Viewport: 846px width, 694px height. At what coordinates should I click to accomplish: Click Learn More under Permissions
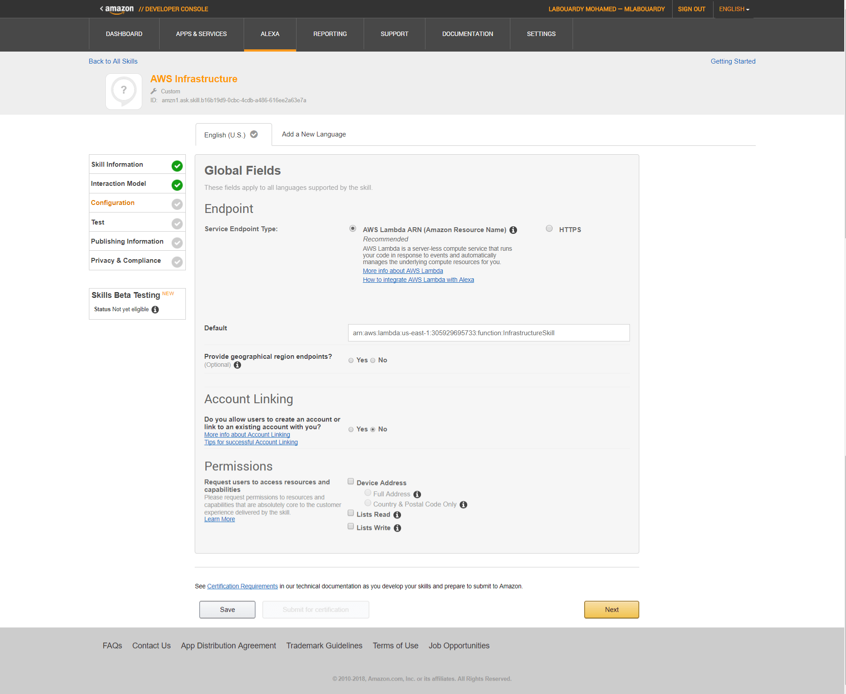(220, 519)
